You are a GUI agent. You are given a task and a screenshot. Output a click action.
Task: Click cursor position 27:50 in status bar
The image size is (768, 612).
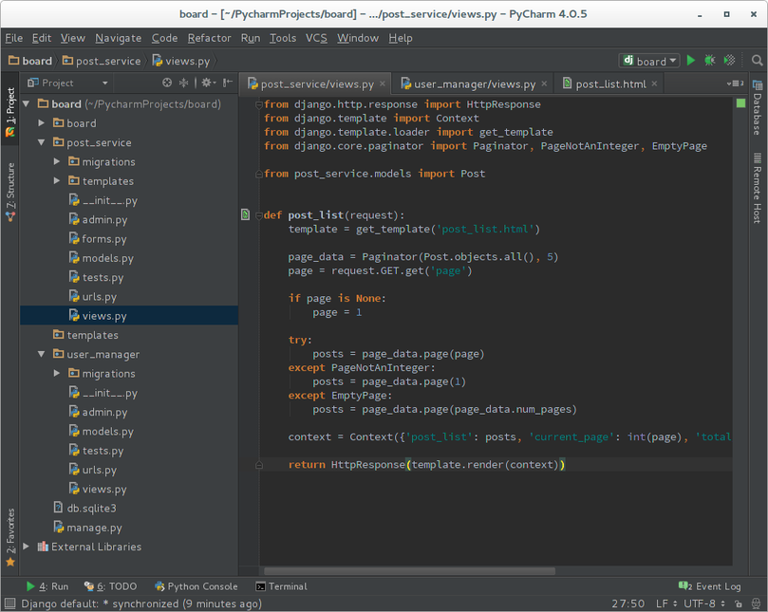[x=628, y=603]
